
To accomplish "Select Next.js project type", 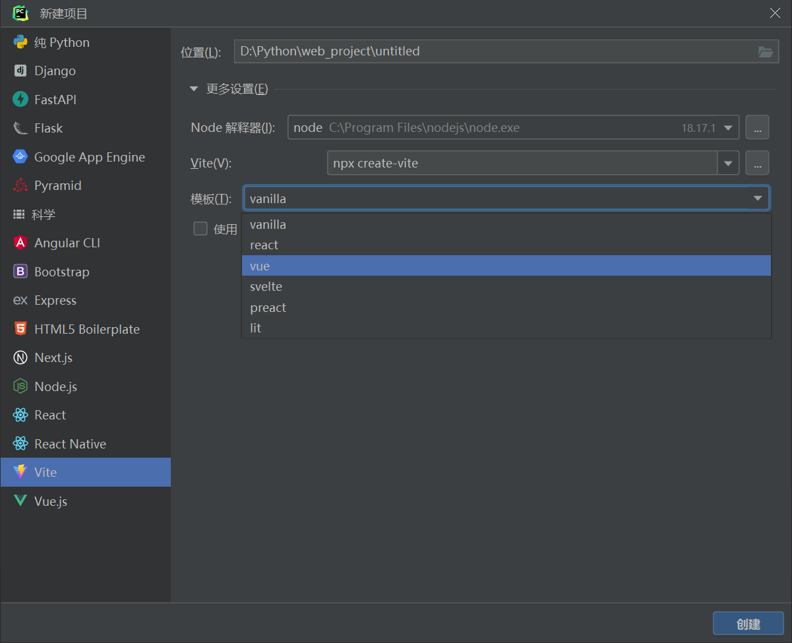I will (86, 357).
